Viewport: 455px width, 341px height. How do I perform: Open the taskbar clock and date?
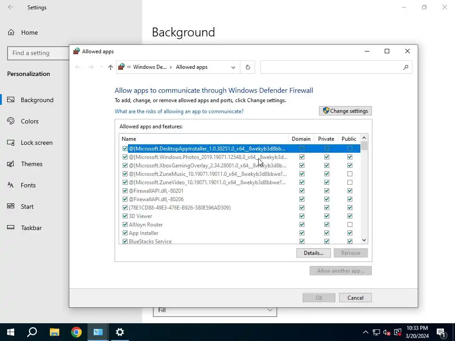(417, 332)
